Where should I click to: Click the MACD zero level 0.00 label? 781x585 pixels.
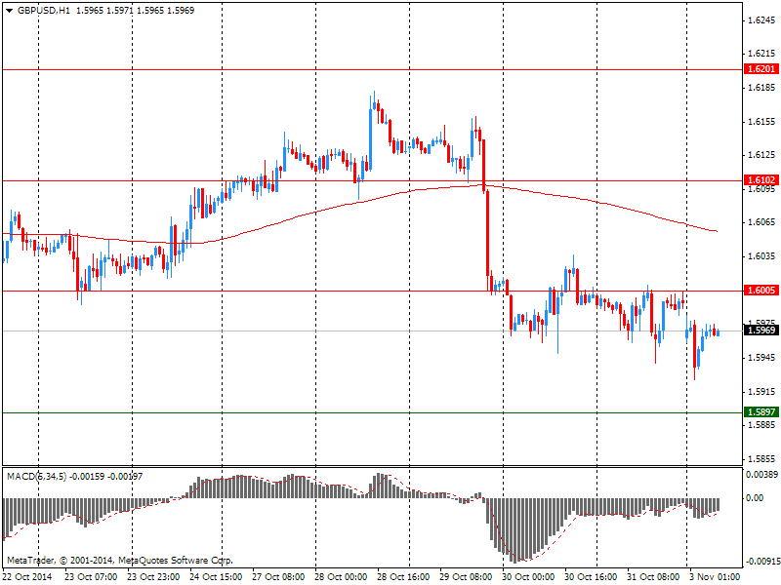click(755, 498)
